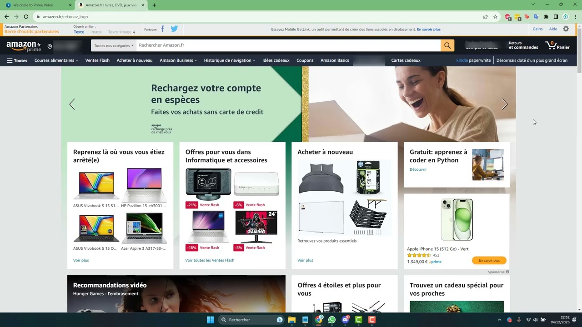The width and height of the screenshot is (582, 327).
Task: Click the Gains link
Action: 537,29
